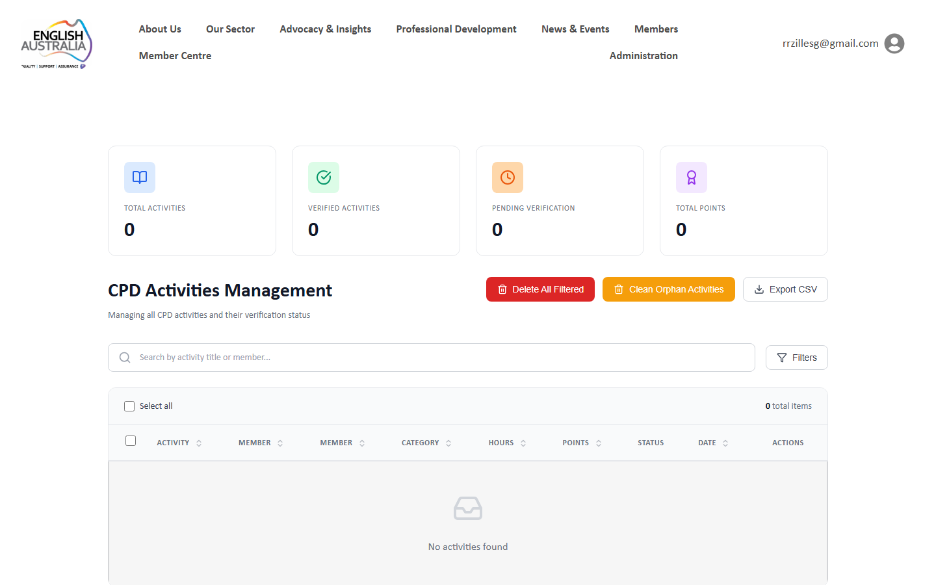Image resolution: width=936 pixels, height=585 pixels.
Task: Open the News & Events menu
Action: tap(575, 29)
